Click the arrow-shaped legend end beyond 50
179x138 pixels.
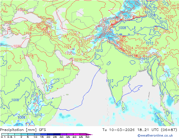89,134
